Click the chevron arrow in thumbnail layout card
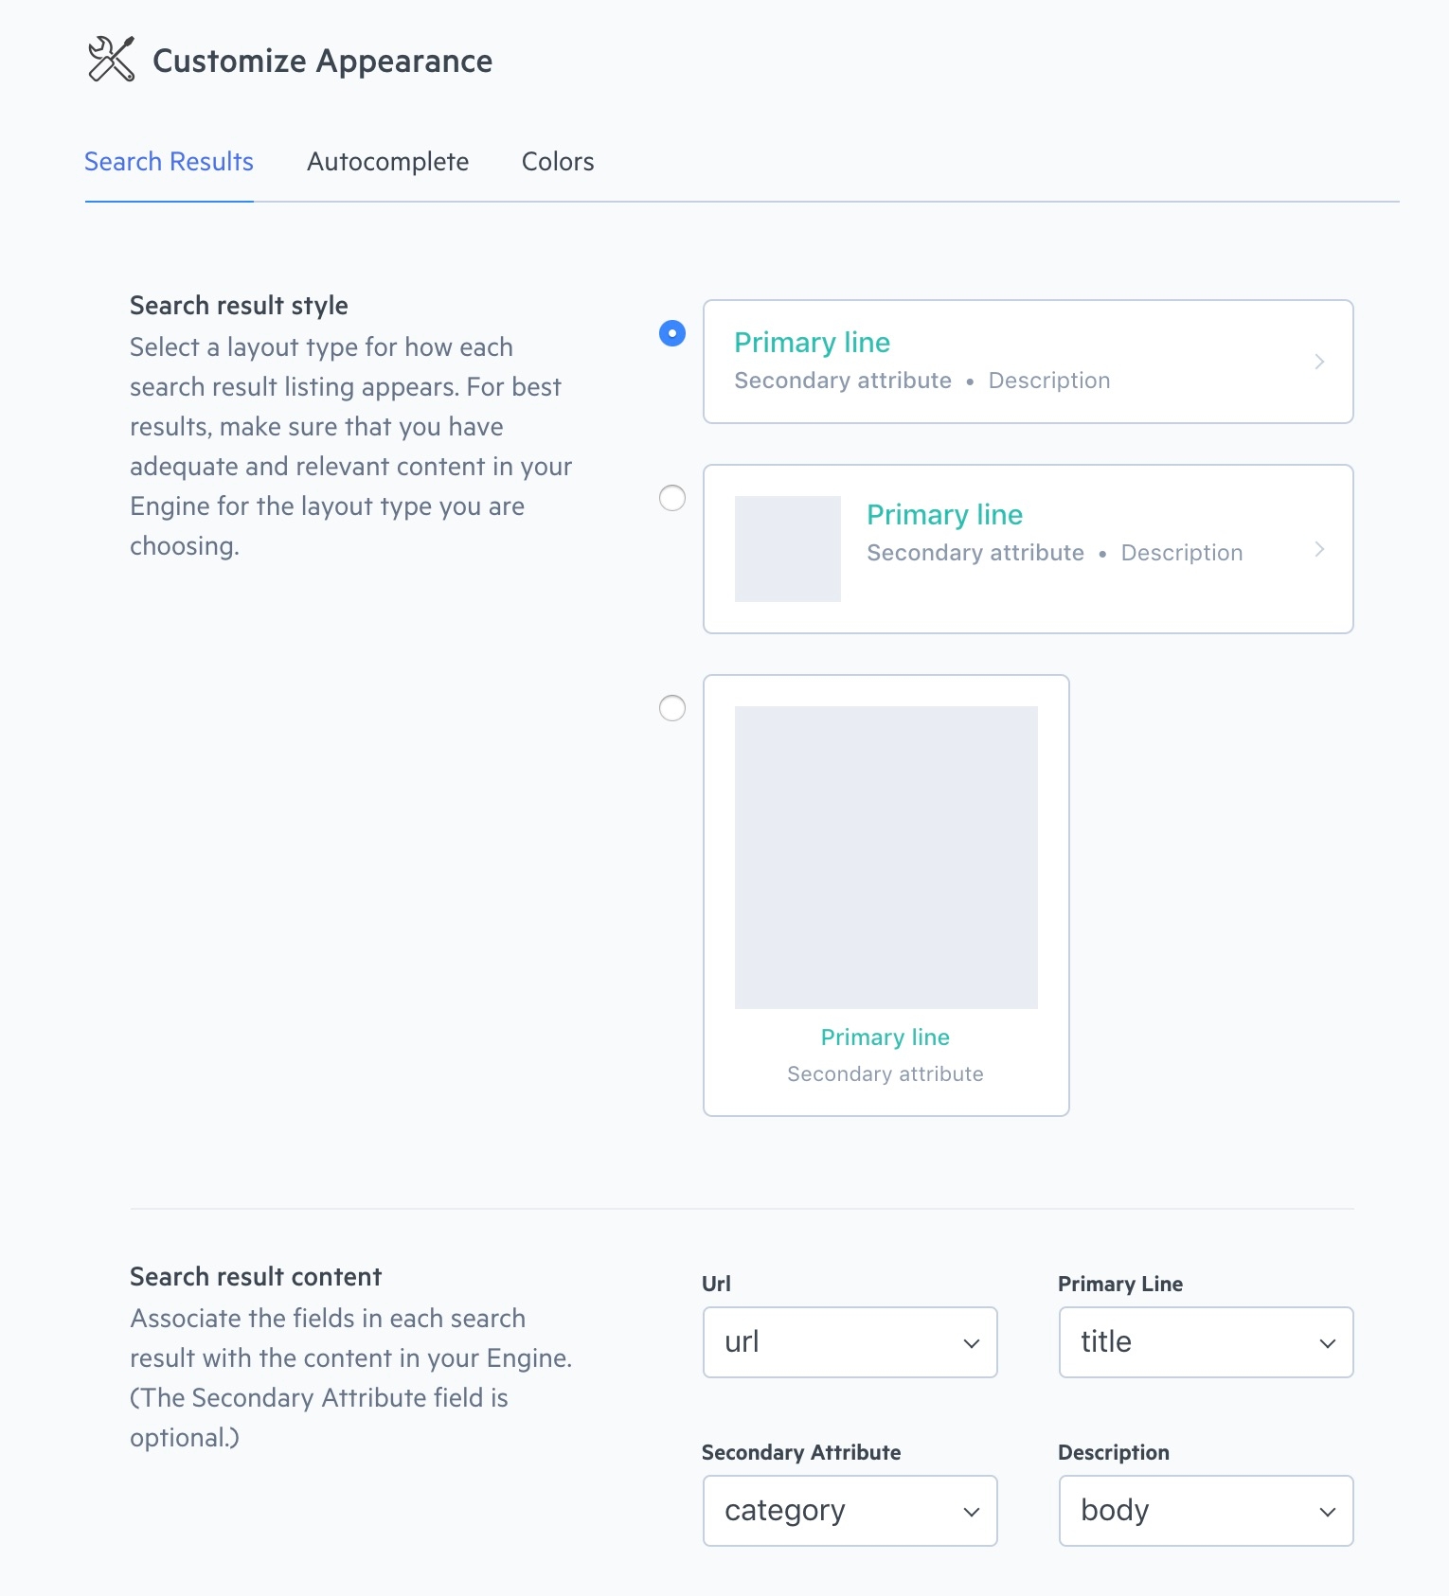This screenshot has width=1449, height=1596. pyautogui.click(x=1319, y=549)
